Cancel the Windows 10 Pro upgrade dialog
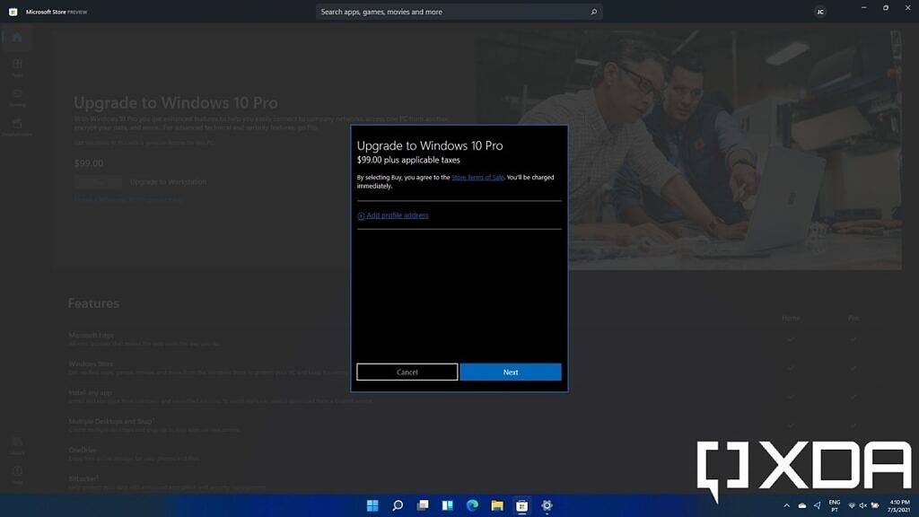Screen dimensions: 919x517 click(407, 371)
